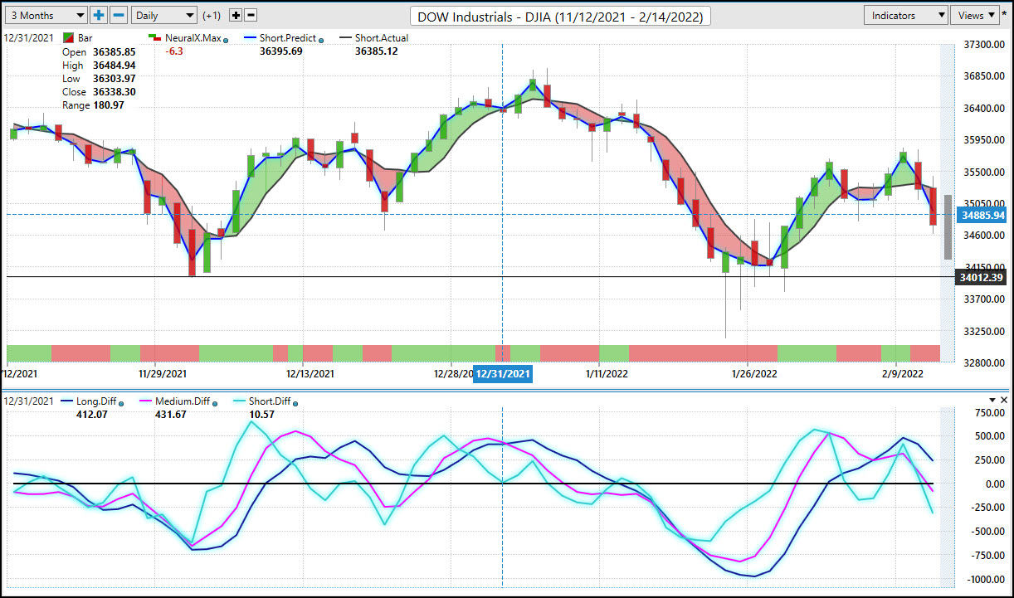
Task: Click the blue minus zoom-out button
Action: tap(119, 15)
